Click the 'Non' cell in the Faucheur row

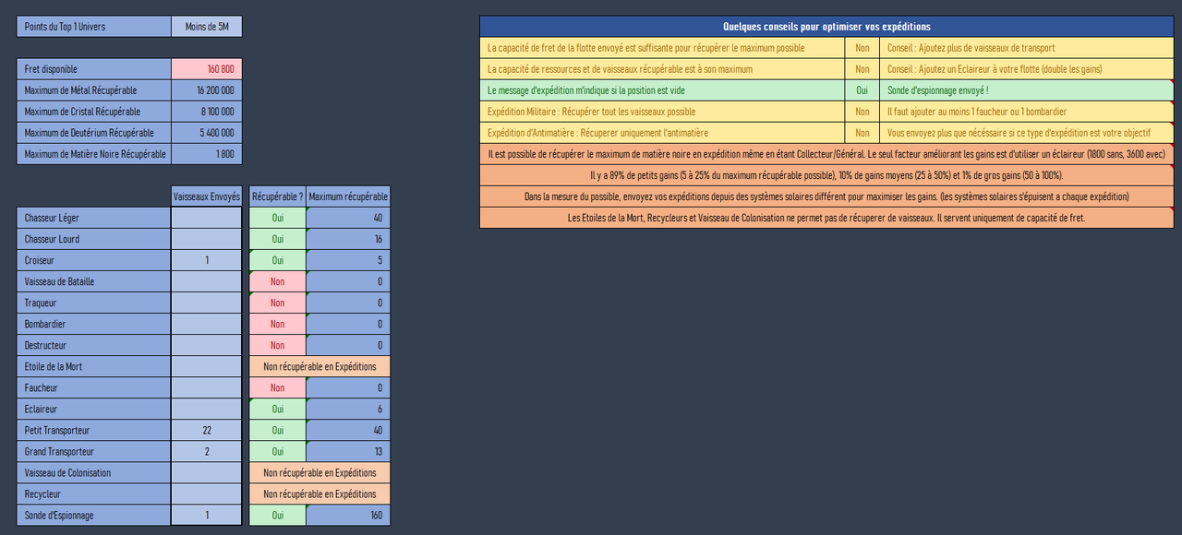point(277,387)
